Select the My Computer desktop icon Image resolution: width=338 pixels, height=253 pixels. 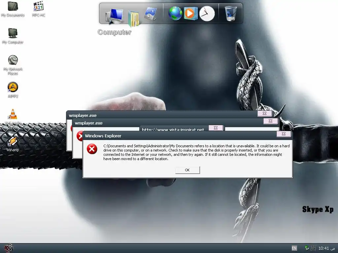point(13,36)
